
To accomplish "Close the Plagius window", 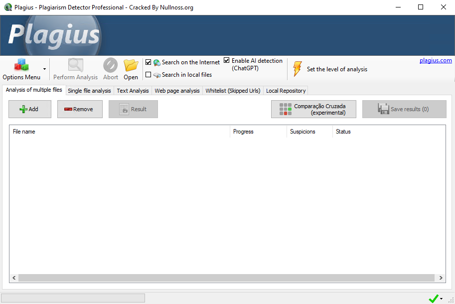I will pyautogui.click(x=444, y=7).
